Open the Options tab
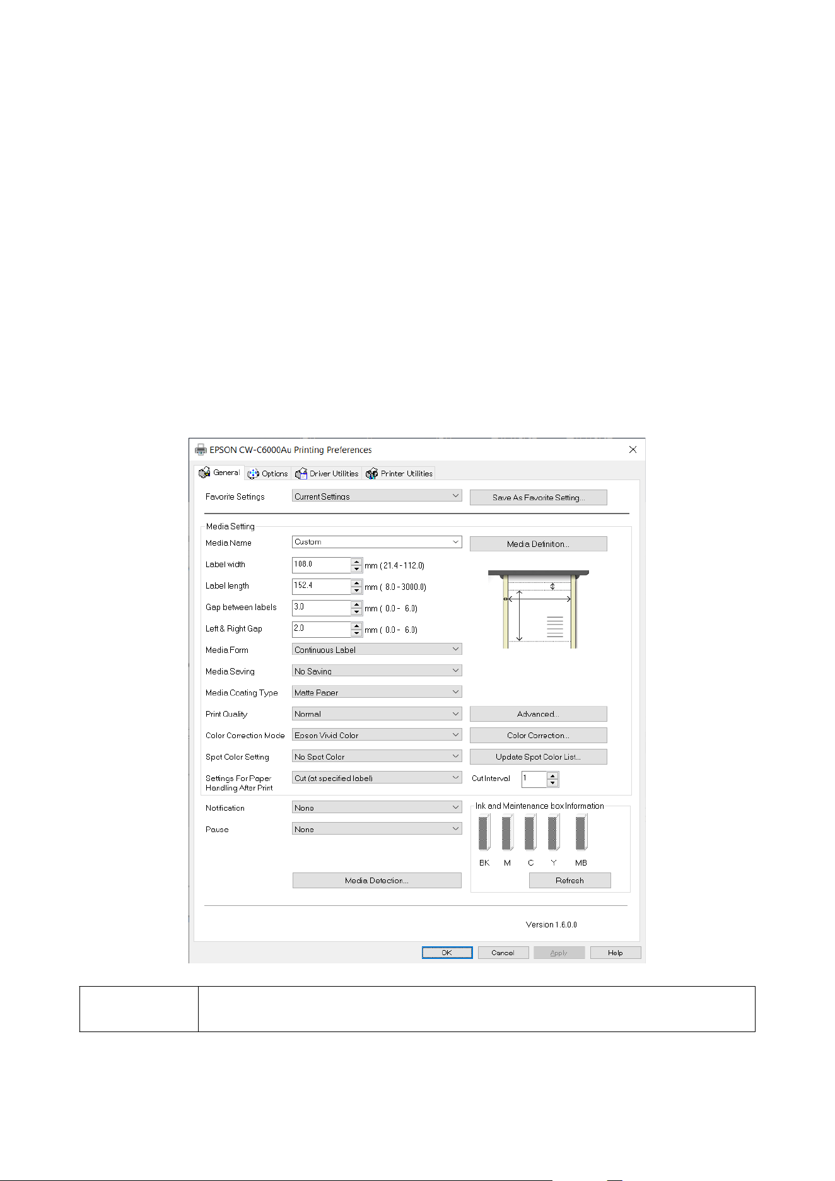835x1181 pixels. (x=268, y=474)
